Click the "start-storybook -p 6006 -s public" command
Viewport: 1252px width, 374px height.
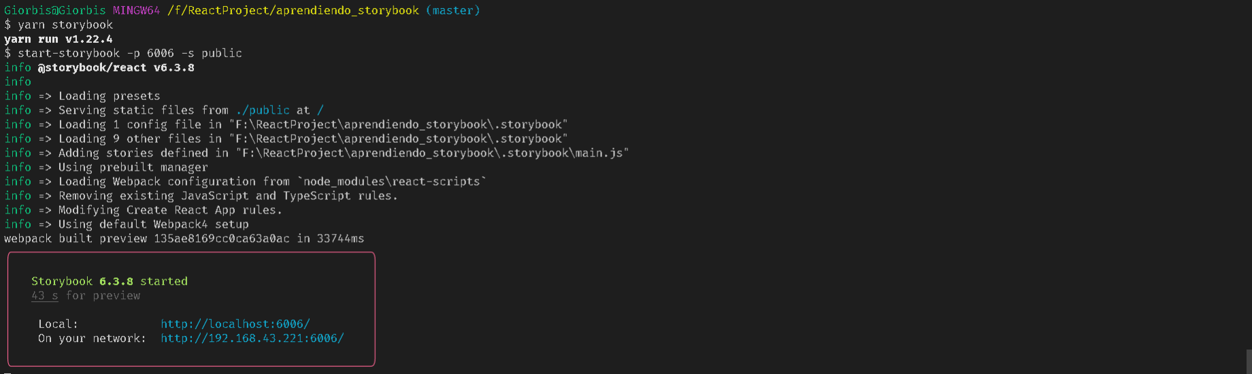coord(129,53)
